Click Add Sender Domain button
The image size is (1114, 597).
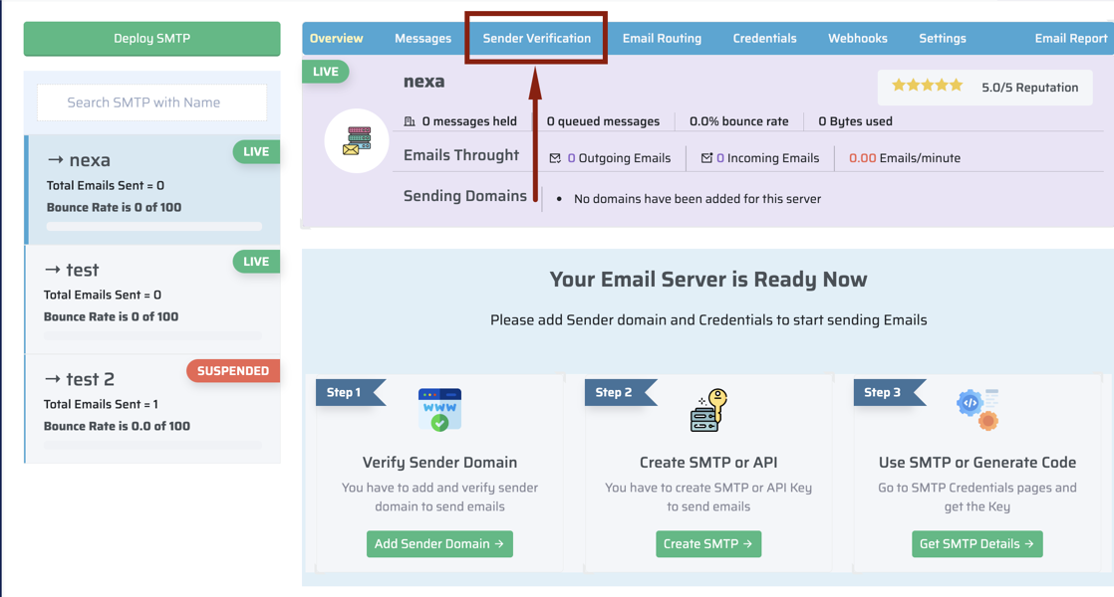pos(439,544)
